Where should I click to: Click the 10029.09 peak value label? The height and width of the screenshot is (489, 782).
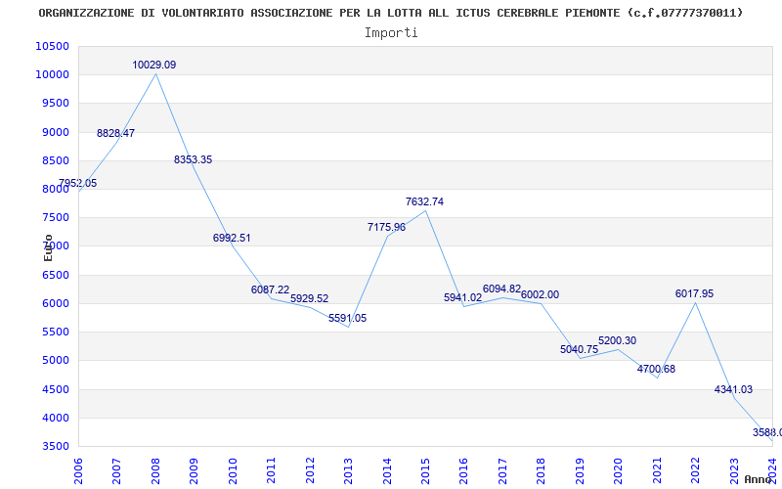pyautogui.click(x=154, y=65)
